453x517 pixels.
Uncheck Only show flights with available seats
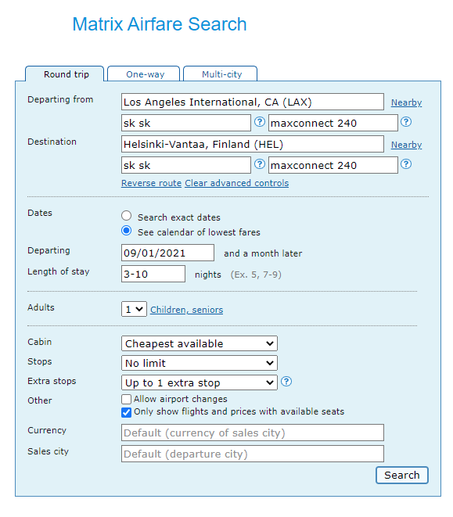click(127, 412)
